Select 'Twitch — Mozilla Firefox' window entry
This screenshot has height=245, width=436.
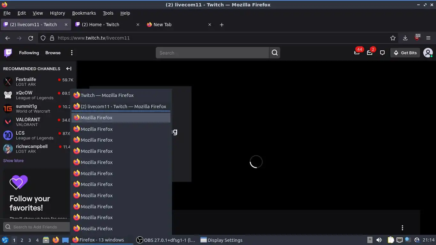tap(121, 95)
